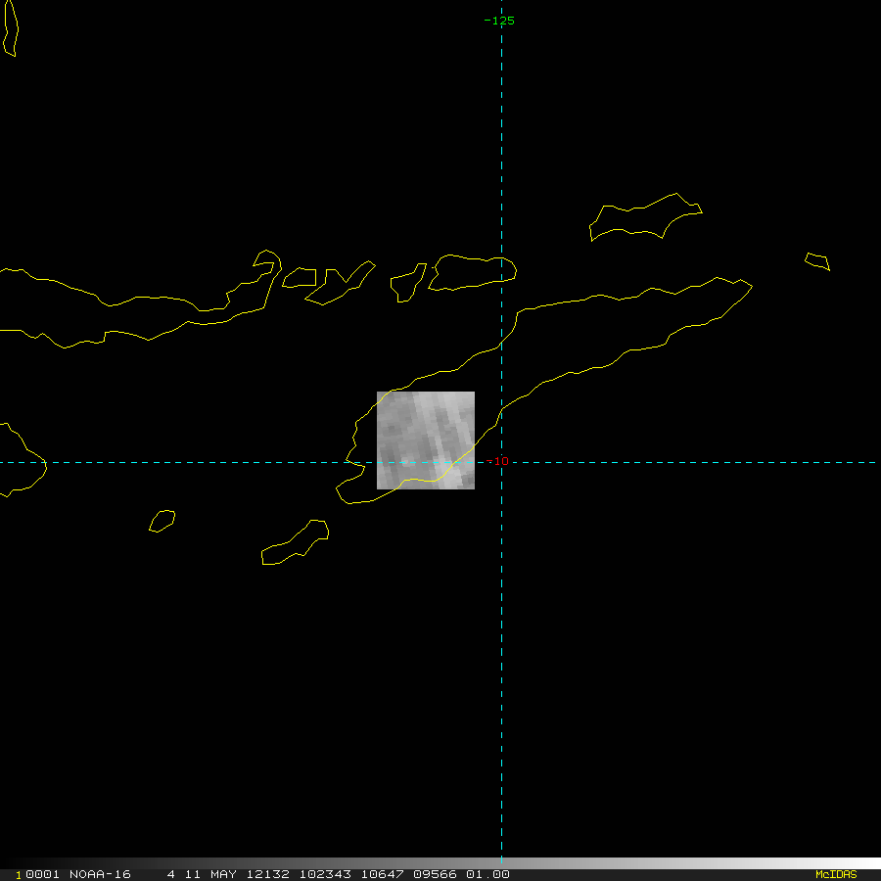Click the white end of grayscale bar
This screenshot has width=881, height=881.
[x=861, y=863]
